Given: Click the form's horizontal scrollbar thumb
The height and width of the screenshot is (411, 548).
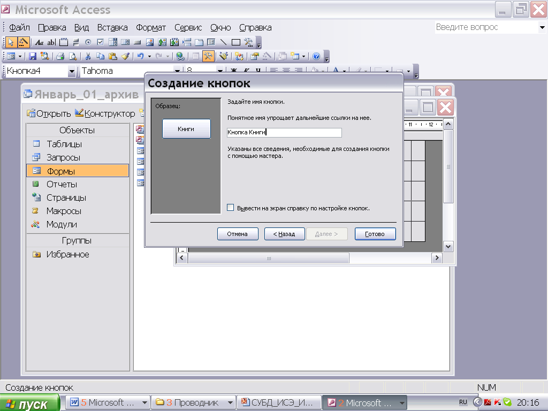Looking at the screenshot, I should [269, 258].
